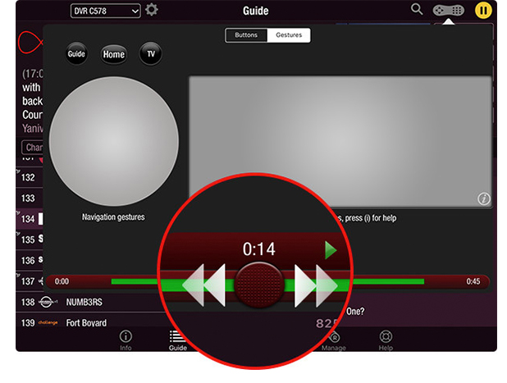Switch to the Buttons tab
The height and width of the screenshot is (383, 507).
tap(246, 35)
